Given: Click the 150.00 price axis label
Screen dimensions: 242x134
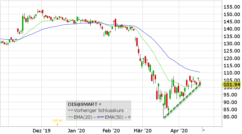Looking at the screenshot, I should coord(232,14).
